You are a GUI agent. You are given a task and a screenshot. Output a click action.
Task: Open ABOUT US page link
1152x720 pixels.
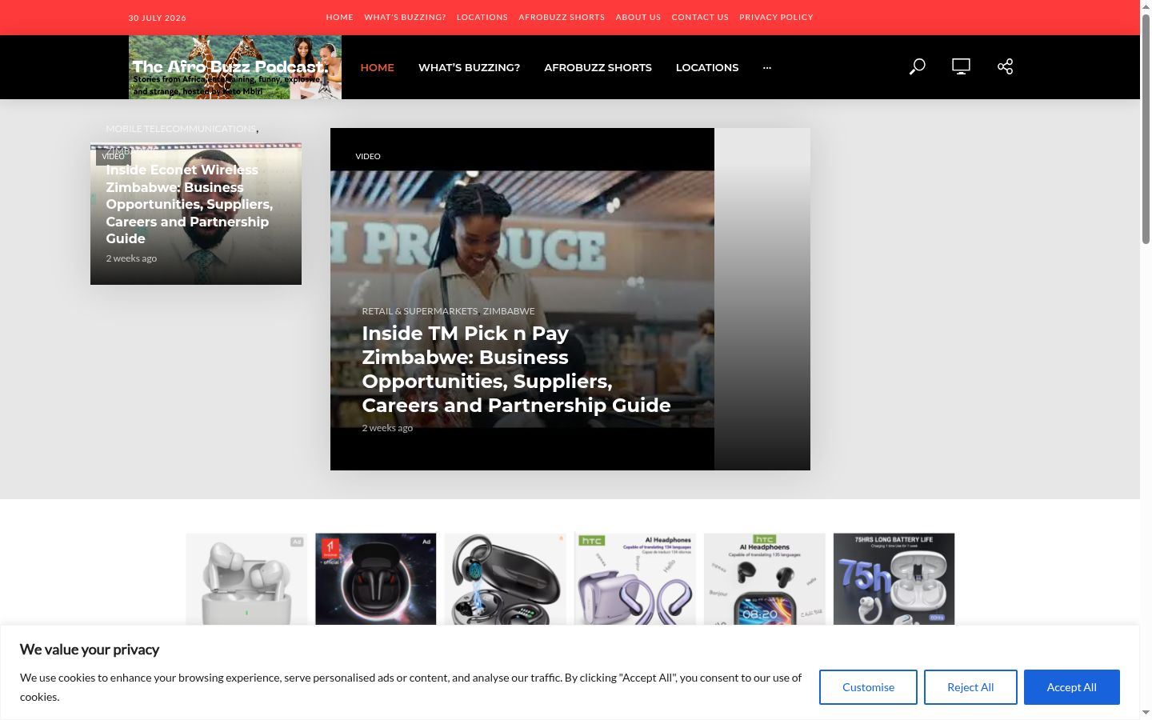click(x=638, y=17)
